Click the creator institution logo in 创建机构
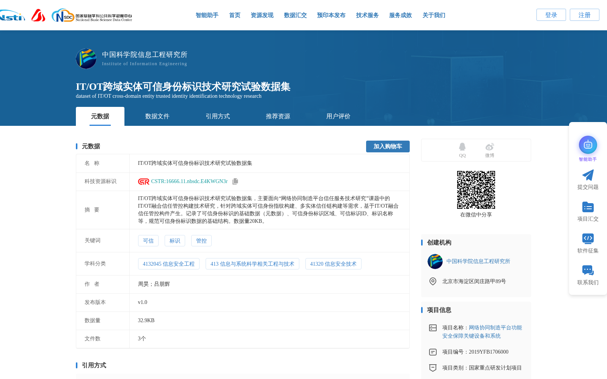The width and height of the screenshot is (607, 379). click(435, 262)
